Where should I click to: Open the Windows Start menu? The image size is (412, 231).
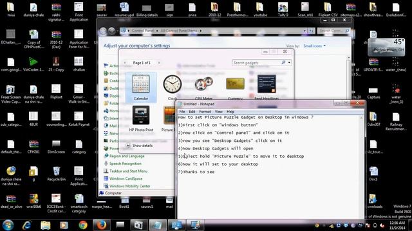(8, 225)
